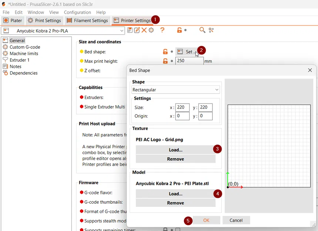Open the File menu

(6, 12)
